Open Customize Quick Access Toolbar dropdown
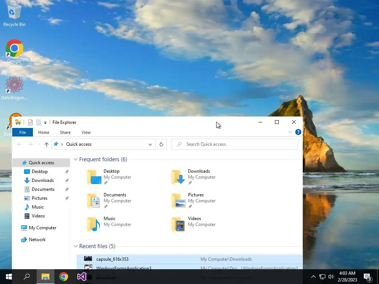This screenshot has width=379, height=284. [45, 123]
